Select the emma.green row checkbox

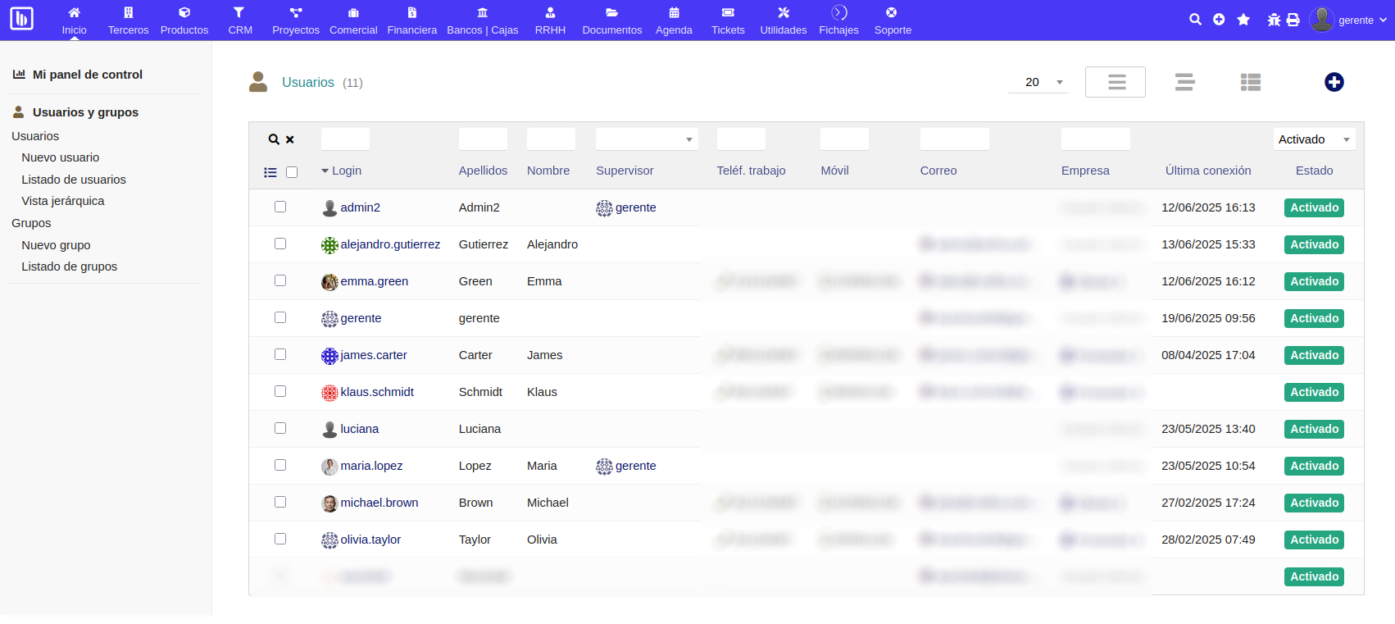coord(280,280)
